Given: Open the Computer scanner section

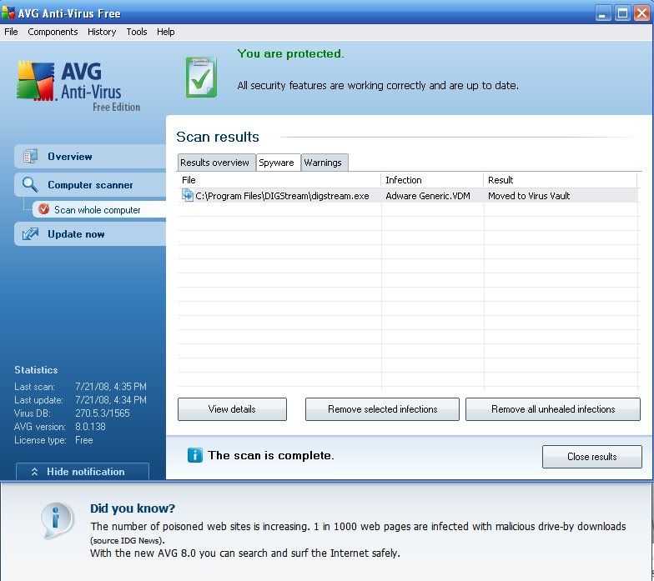Looking at the screenshot, I should click(90, 185).
